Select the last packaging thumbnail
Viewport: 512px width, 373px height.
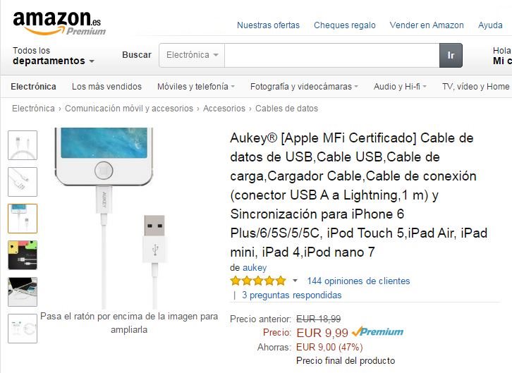point(23,329)
